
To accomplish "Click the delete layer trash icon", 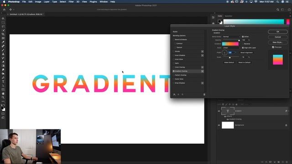I will 287,162.
